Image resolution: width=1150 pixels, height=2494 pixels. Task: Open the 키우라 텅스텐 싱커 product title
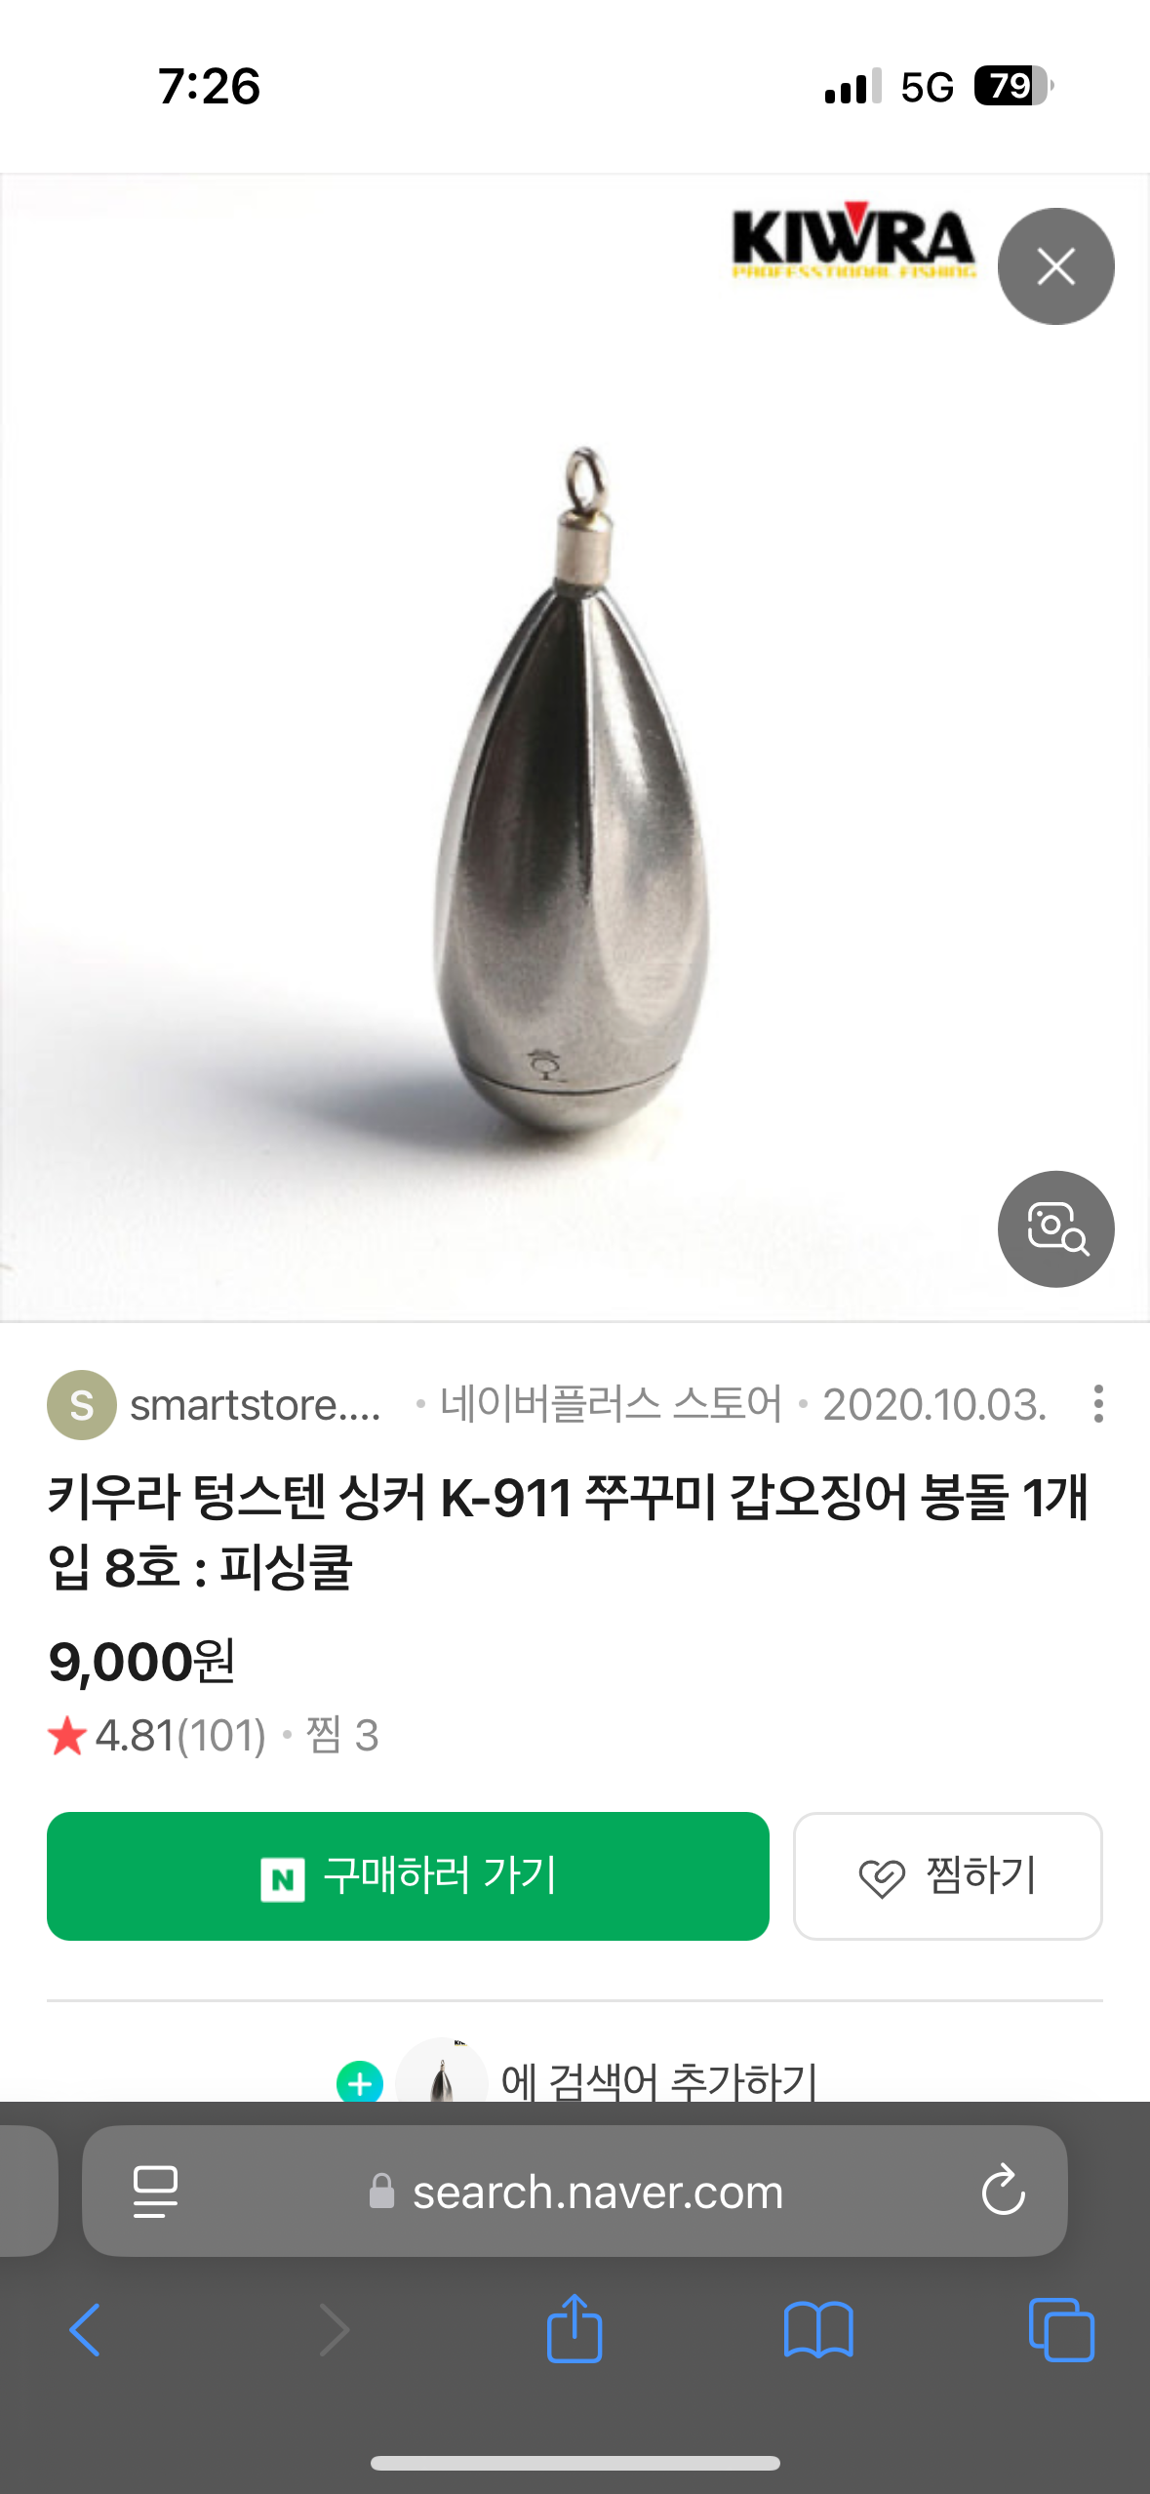coord(568,1532)
